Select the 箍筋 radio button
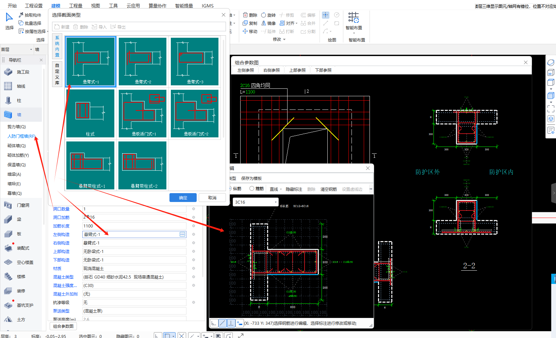The width and height of the screenshot is (556, 338). pyautogui.click(x=252, y=188)
